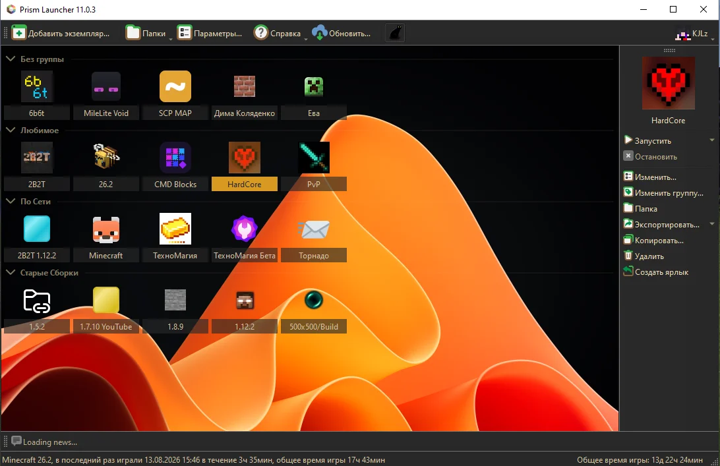Image resolution: width=720 pixels, height=466 pixels.
Task: Select the Дима Коляденко brick icon
Action: tap(244, 86)
